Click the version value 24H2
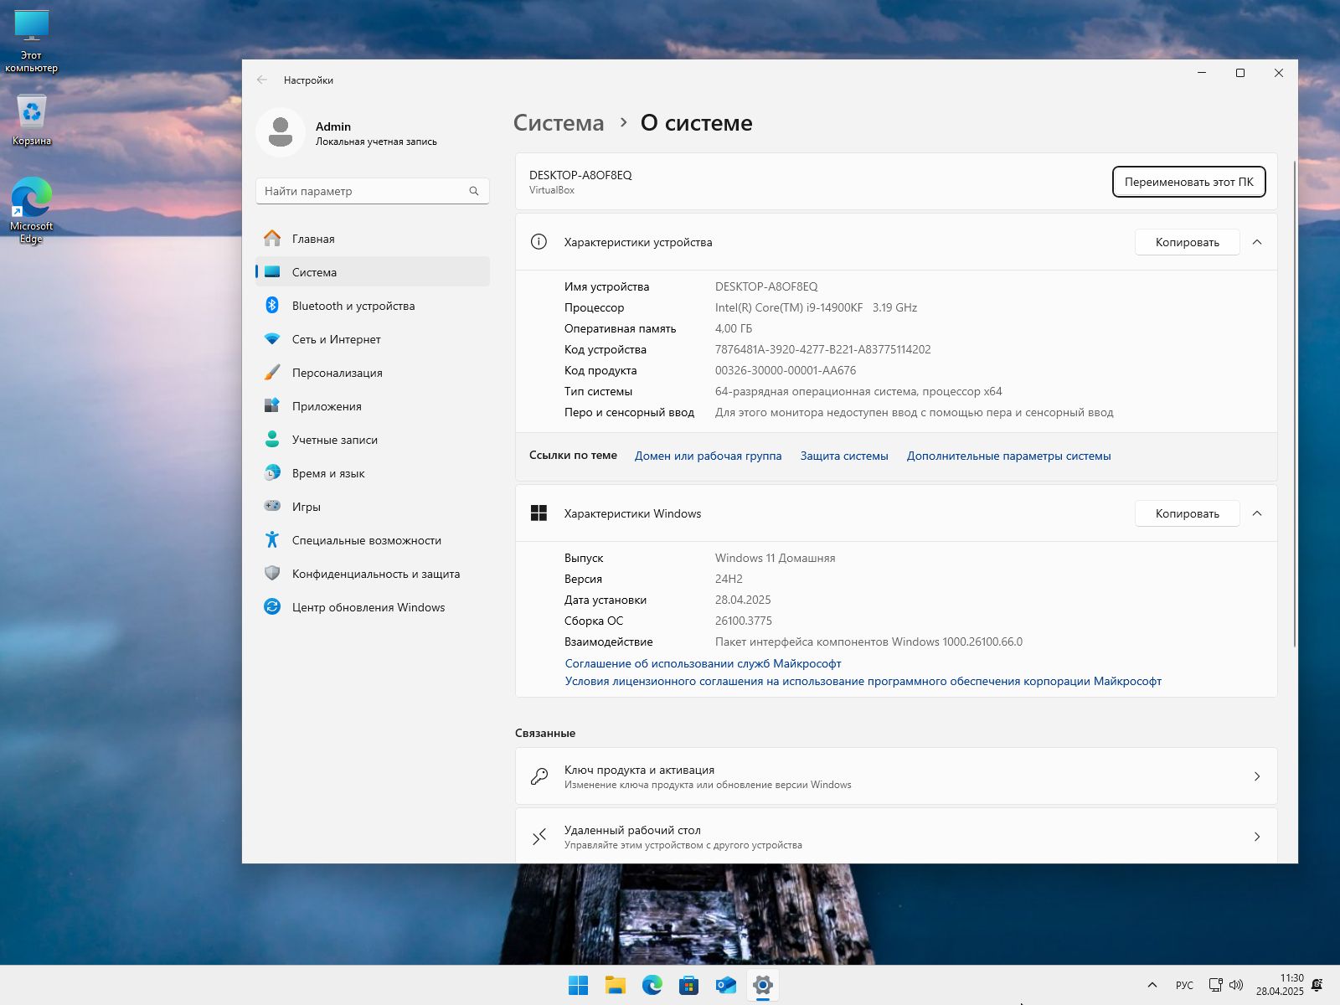Screen dimensions: 1340x1005 [x=729, y=579]
